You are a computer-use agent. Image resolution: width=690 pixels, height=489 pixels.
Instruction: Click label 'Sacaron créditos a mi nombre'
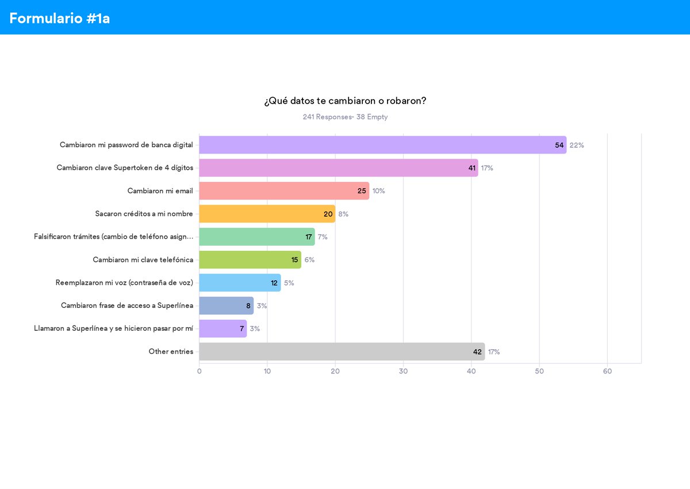pyautogui.click(x=144, y=214)
